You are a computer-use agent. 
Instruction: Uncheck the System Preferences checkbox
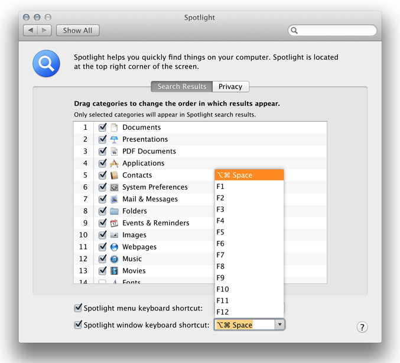(x=103, y=187)
